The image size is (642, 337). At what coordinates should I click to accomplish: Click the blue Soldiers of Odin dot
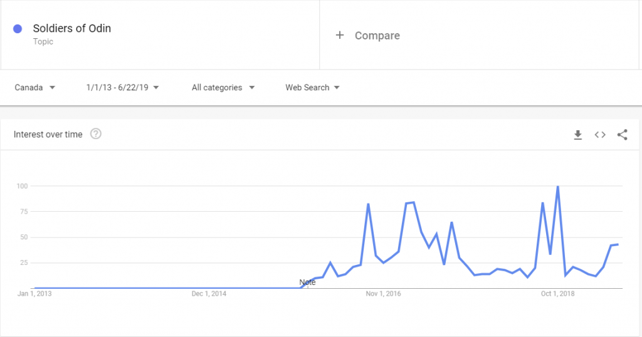pyautogui.click(x=18, y=29)
